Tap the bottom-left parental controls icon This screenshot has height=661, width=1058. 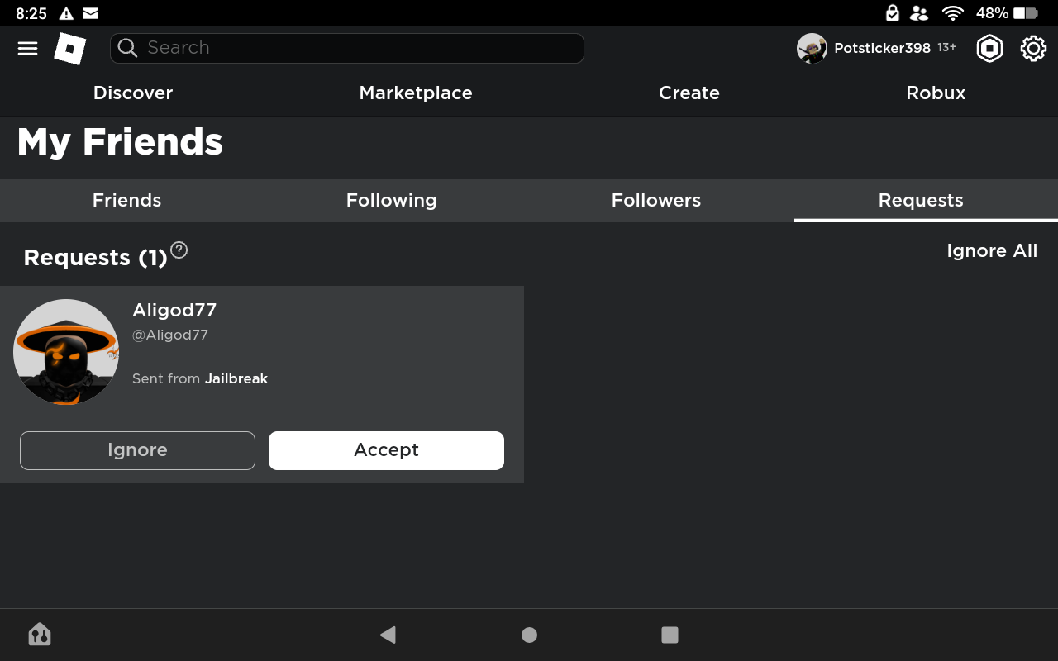(x=40, y=635)
